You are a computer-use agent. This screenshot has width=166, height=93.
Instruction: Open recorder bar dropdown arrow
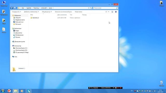coord(113,88)
